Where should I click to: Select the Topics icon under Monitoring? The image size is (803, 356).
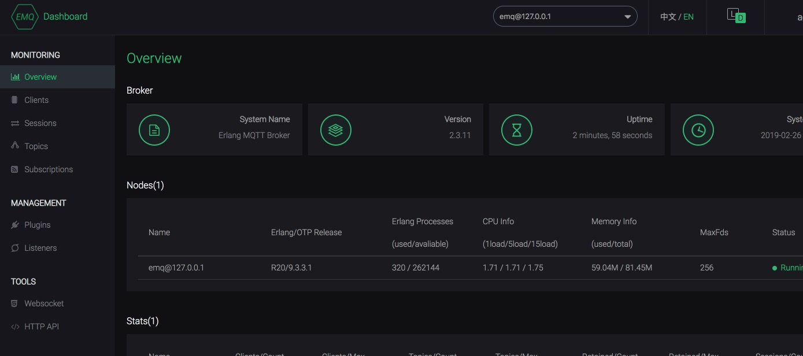tap(16, 146)
